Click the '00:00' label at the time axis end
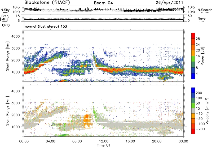 [183, 141]
